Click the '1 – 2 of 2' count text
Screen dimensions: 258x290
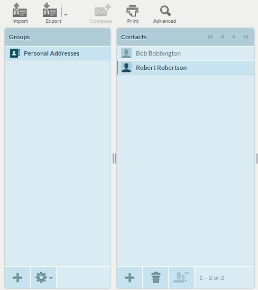211,278
